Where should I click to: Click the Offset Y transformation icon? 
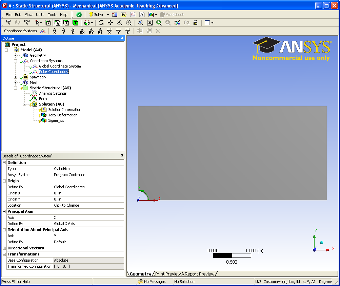tap(63, 31)
